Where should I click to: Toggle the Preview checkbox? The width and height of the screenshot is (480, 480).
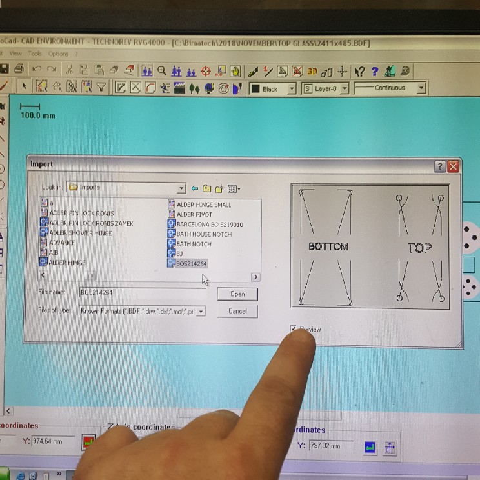[294, 329]
